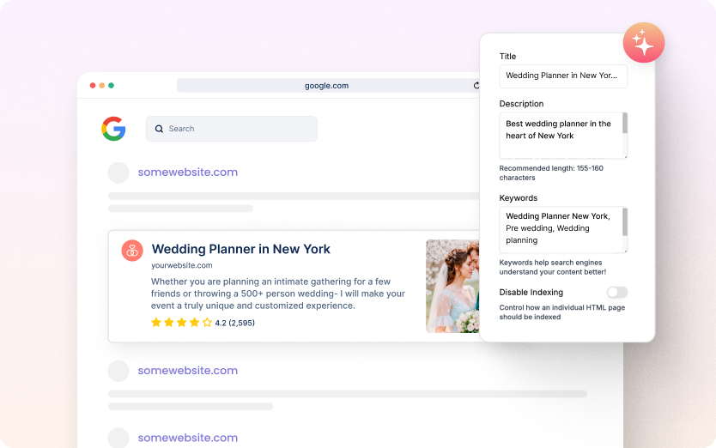The height and width of the screenshot is (448, 716).
Task: Open the somewebsite.com link above the Wedding Planner result
Action: pos(187,173)
